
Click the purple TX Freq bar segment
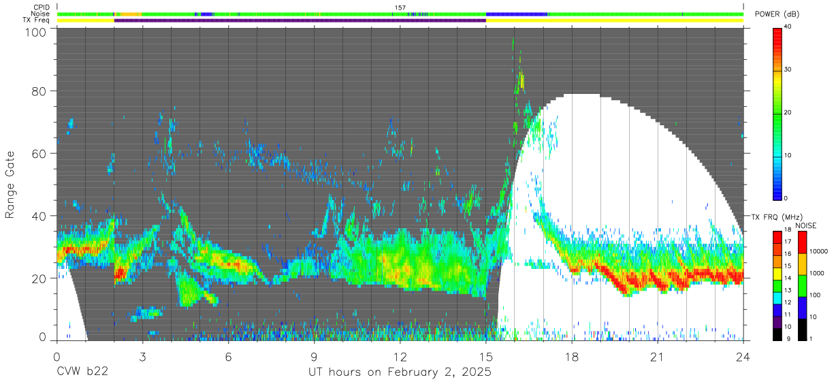[300, 20]
